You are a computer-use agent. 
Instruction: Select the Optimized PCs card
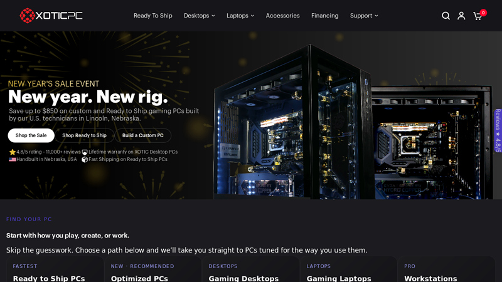click(x=153, y=269)
